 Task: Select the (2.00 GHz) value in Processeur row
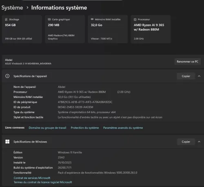tap(124, 92)
